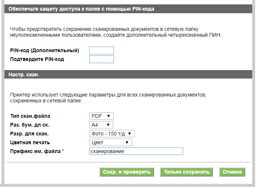Click the Префикс им. файла label

37,152
